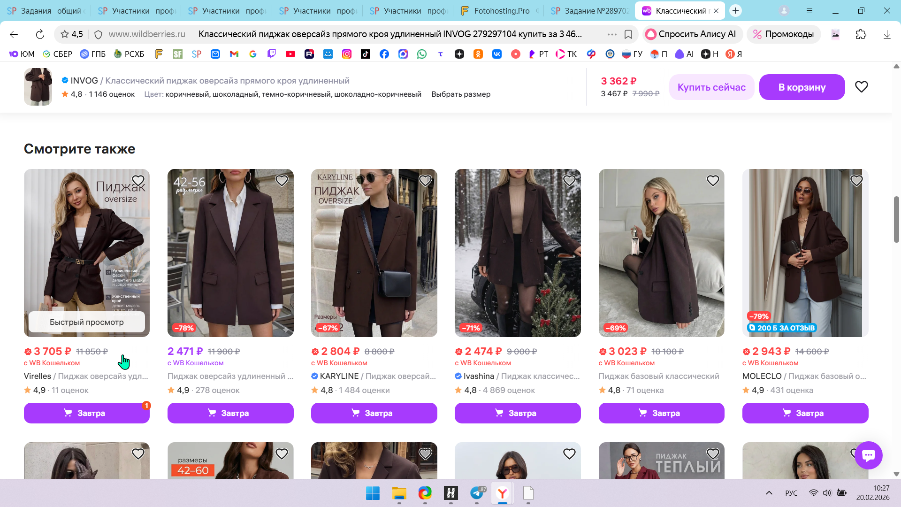Screen dimensions: 901x507
Task: Launch Telegram from Windows taskbar
Action: tap(477, 493)
